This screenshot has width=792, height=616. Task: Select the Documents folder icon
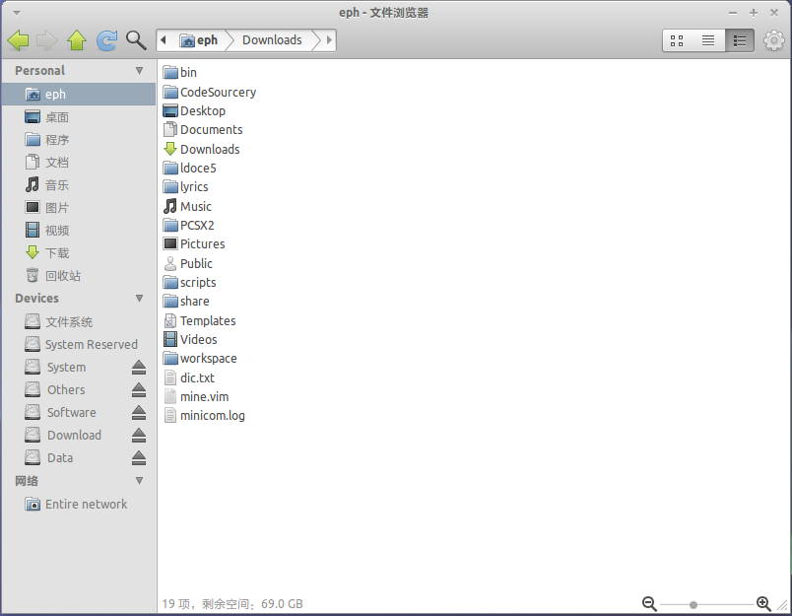(x=170, y=130)
